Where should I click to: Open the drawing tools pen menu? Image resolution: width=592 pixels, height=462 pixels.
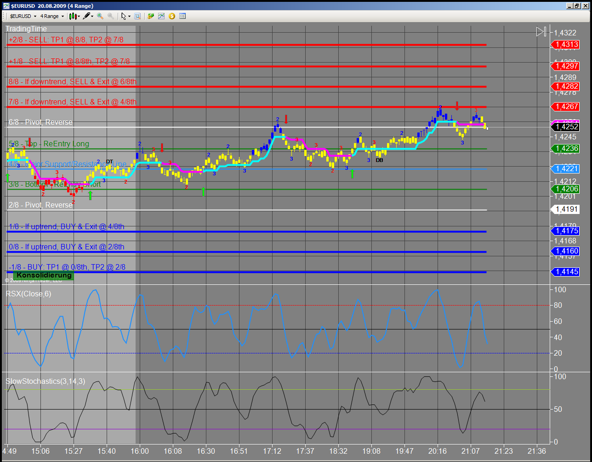[x=88, y=16]
